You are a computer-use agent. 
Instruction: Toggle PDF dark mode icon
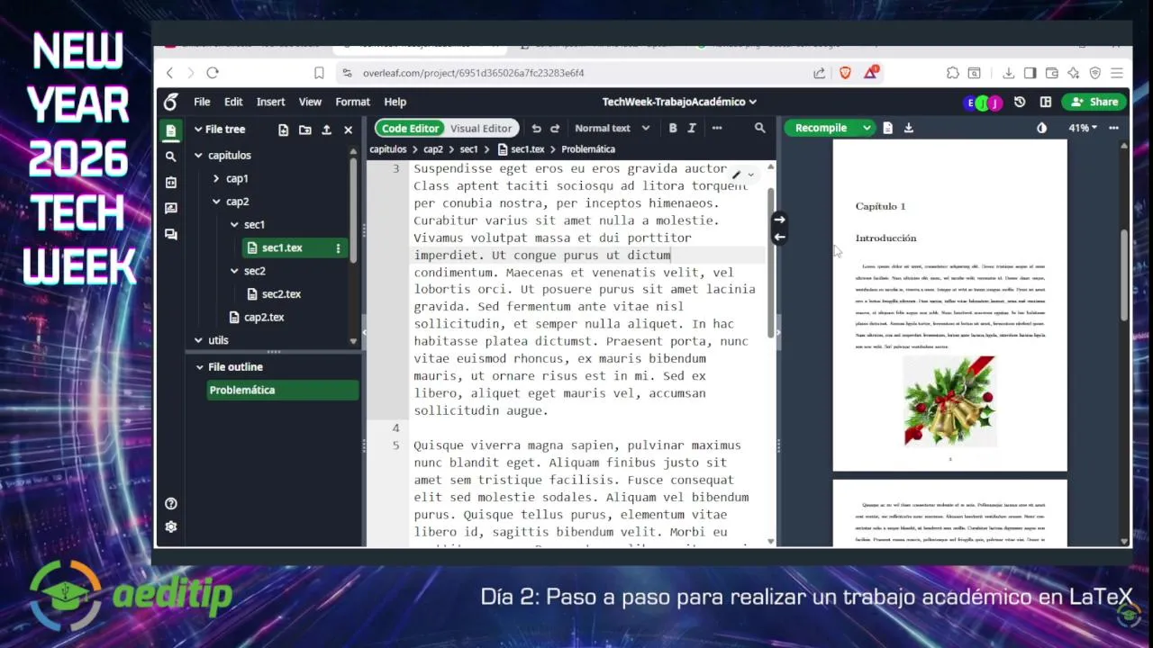1042,128
